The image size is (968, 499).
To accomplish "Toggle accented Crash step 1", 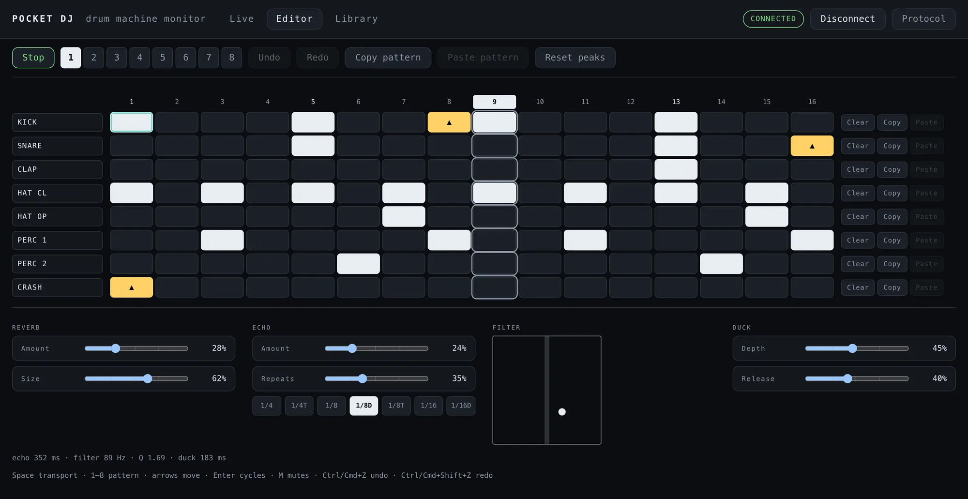I will (131, 287).
